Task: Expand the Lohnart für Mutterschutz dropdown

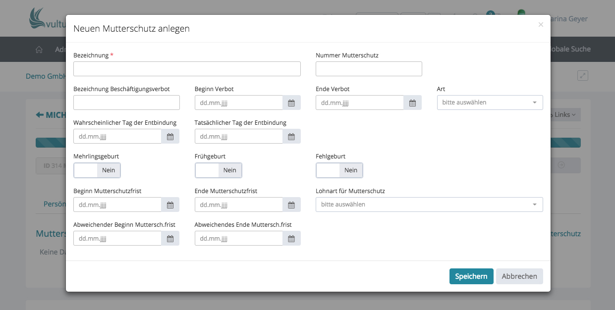Action: 429,205
